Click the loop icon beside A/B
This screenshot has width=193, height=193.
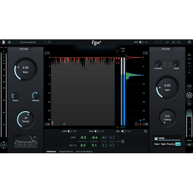[167, 42]
